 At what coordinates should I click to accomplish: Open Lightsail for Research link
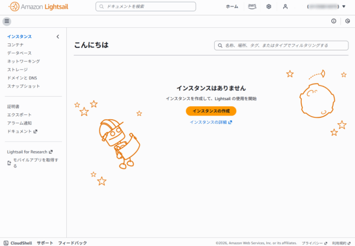coord(30,152)
